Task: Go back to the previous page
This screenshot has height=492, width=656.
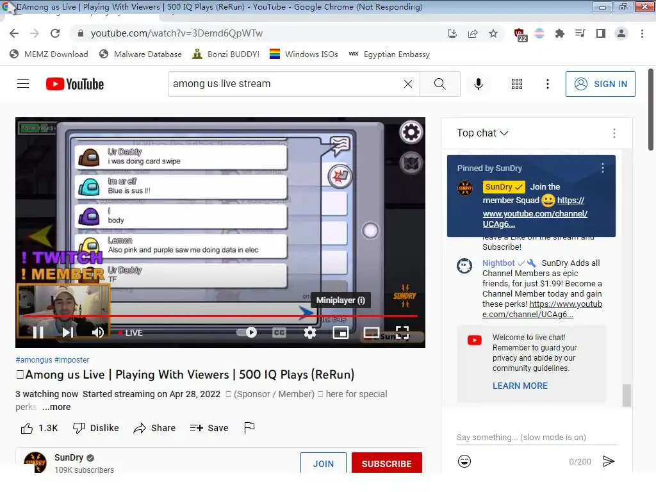Action: (14, 33)
